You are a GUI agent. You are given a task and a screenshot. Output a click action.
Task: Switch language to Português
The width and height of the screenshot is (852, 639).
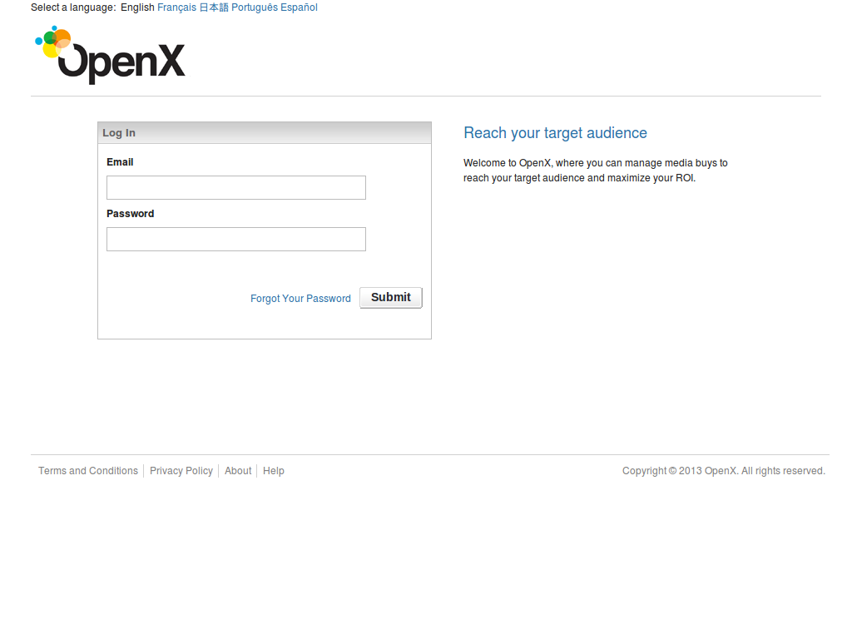coord(255,7)
